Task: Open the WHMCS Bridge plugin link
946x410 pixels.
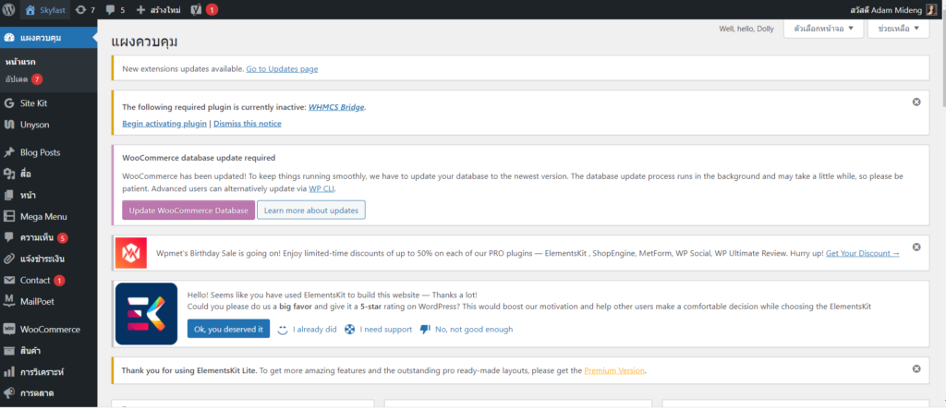Action: 336,107
